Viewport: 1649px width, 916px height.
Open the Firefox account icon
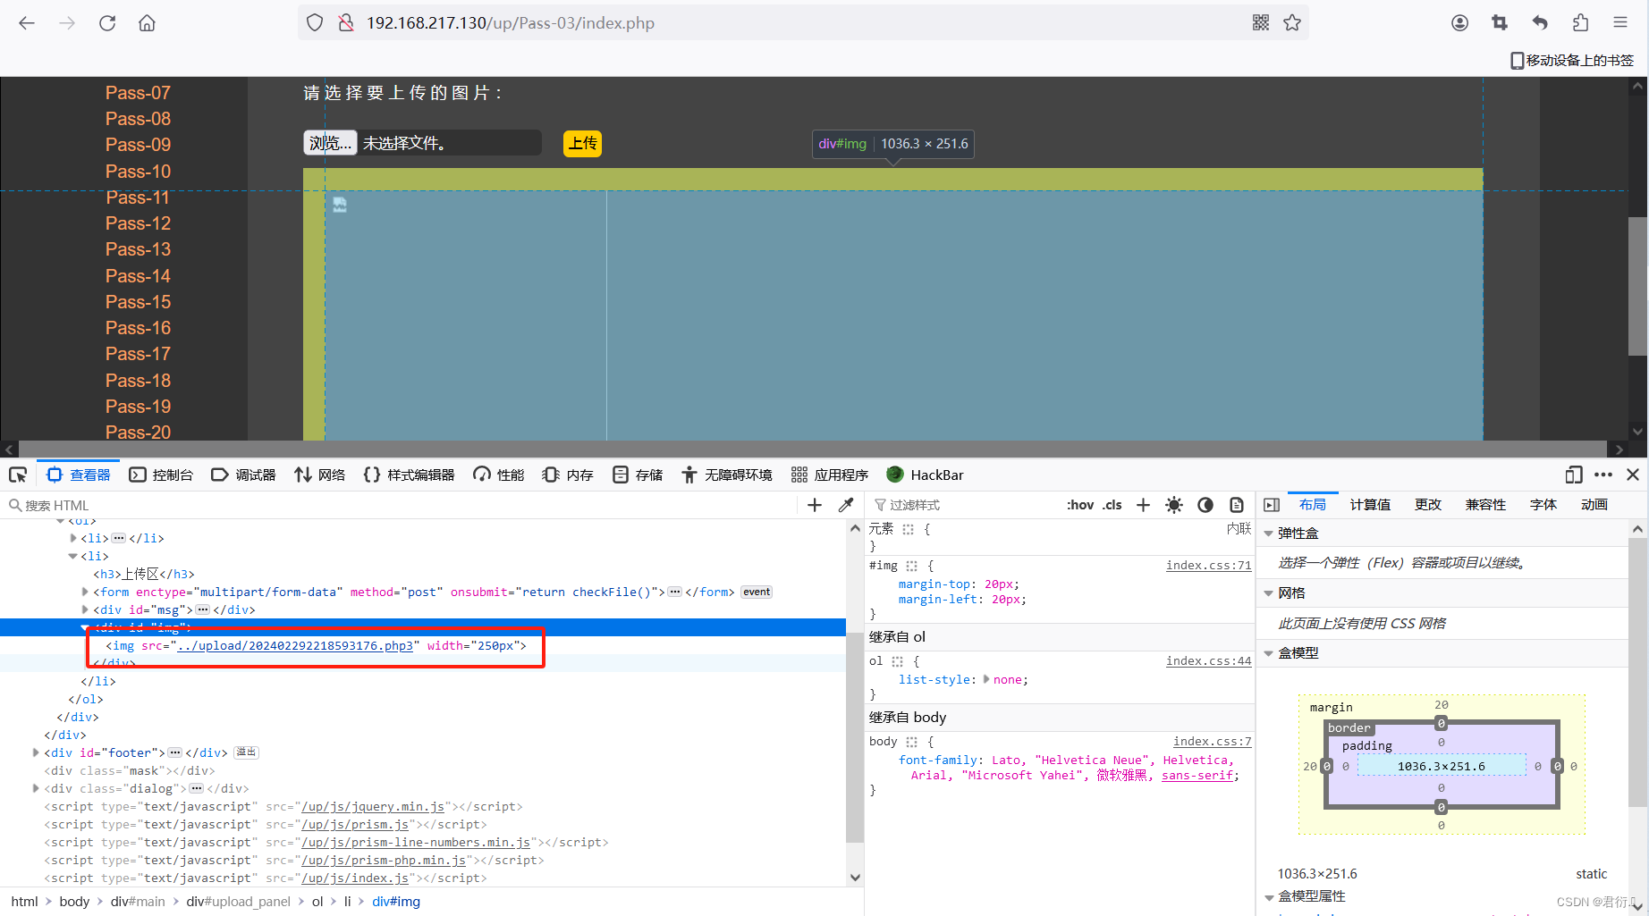[x=1459, y=23]
